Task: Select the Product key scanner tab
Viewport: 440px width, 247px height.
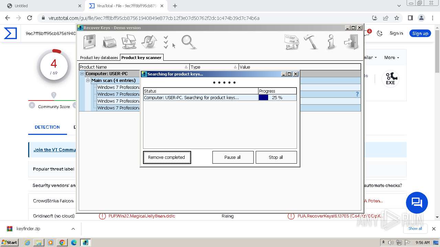Action: 141,58
